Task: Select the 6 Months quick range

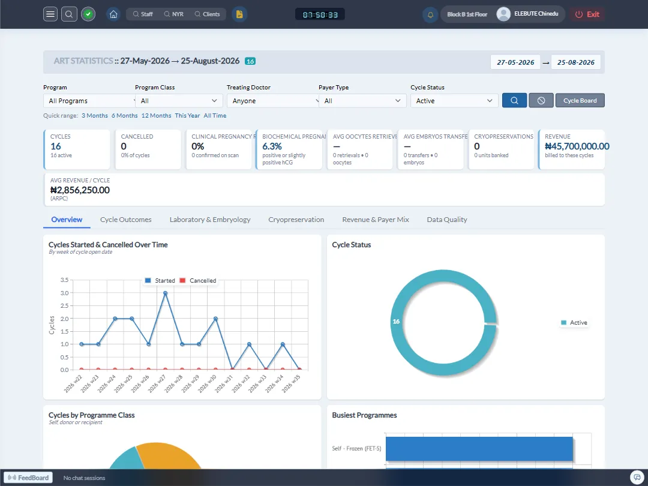Action: (124, 116)
